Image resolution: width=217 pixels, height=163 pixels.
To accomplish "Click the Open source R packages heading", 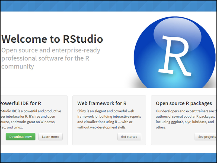I will [x=184, y=104].
